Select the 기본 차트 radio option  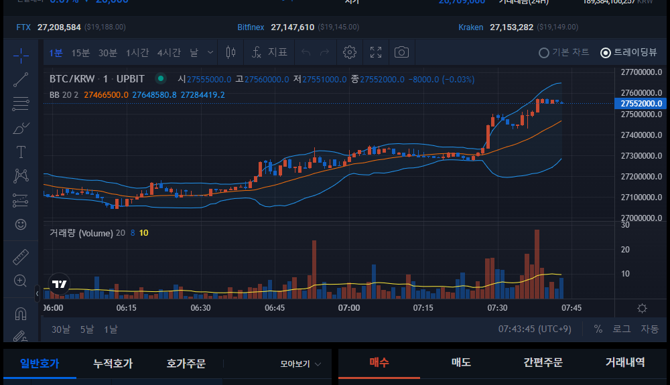coord(563,52)
